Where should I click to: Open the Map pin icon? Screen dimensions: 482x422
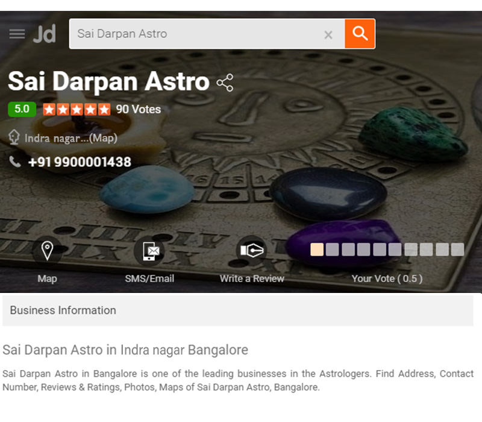pyautogui.click(x=47, y=251)
